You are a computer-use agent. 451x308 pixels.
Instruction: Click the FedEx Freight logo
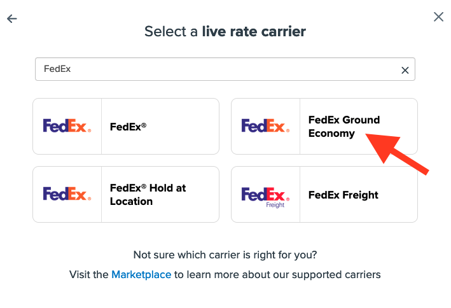pyautogui.click(x=265, y=194)
